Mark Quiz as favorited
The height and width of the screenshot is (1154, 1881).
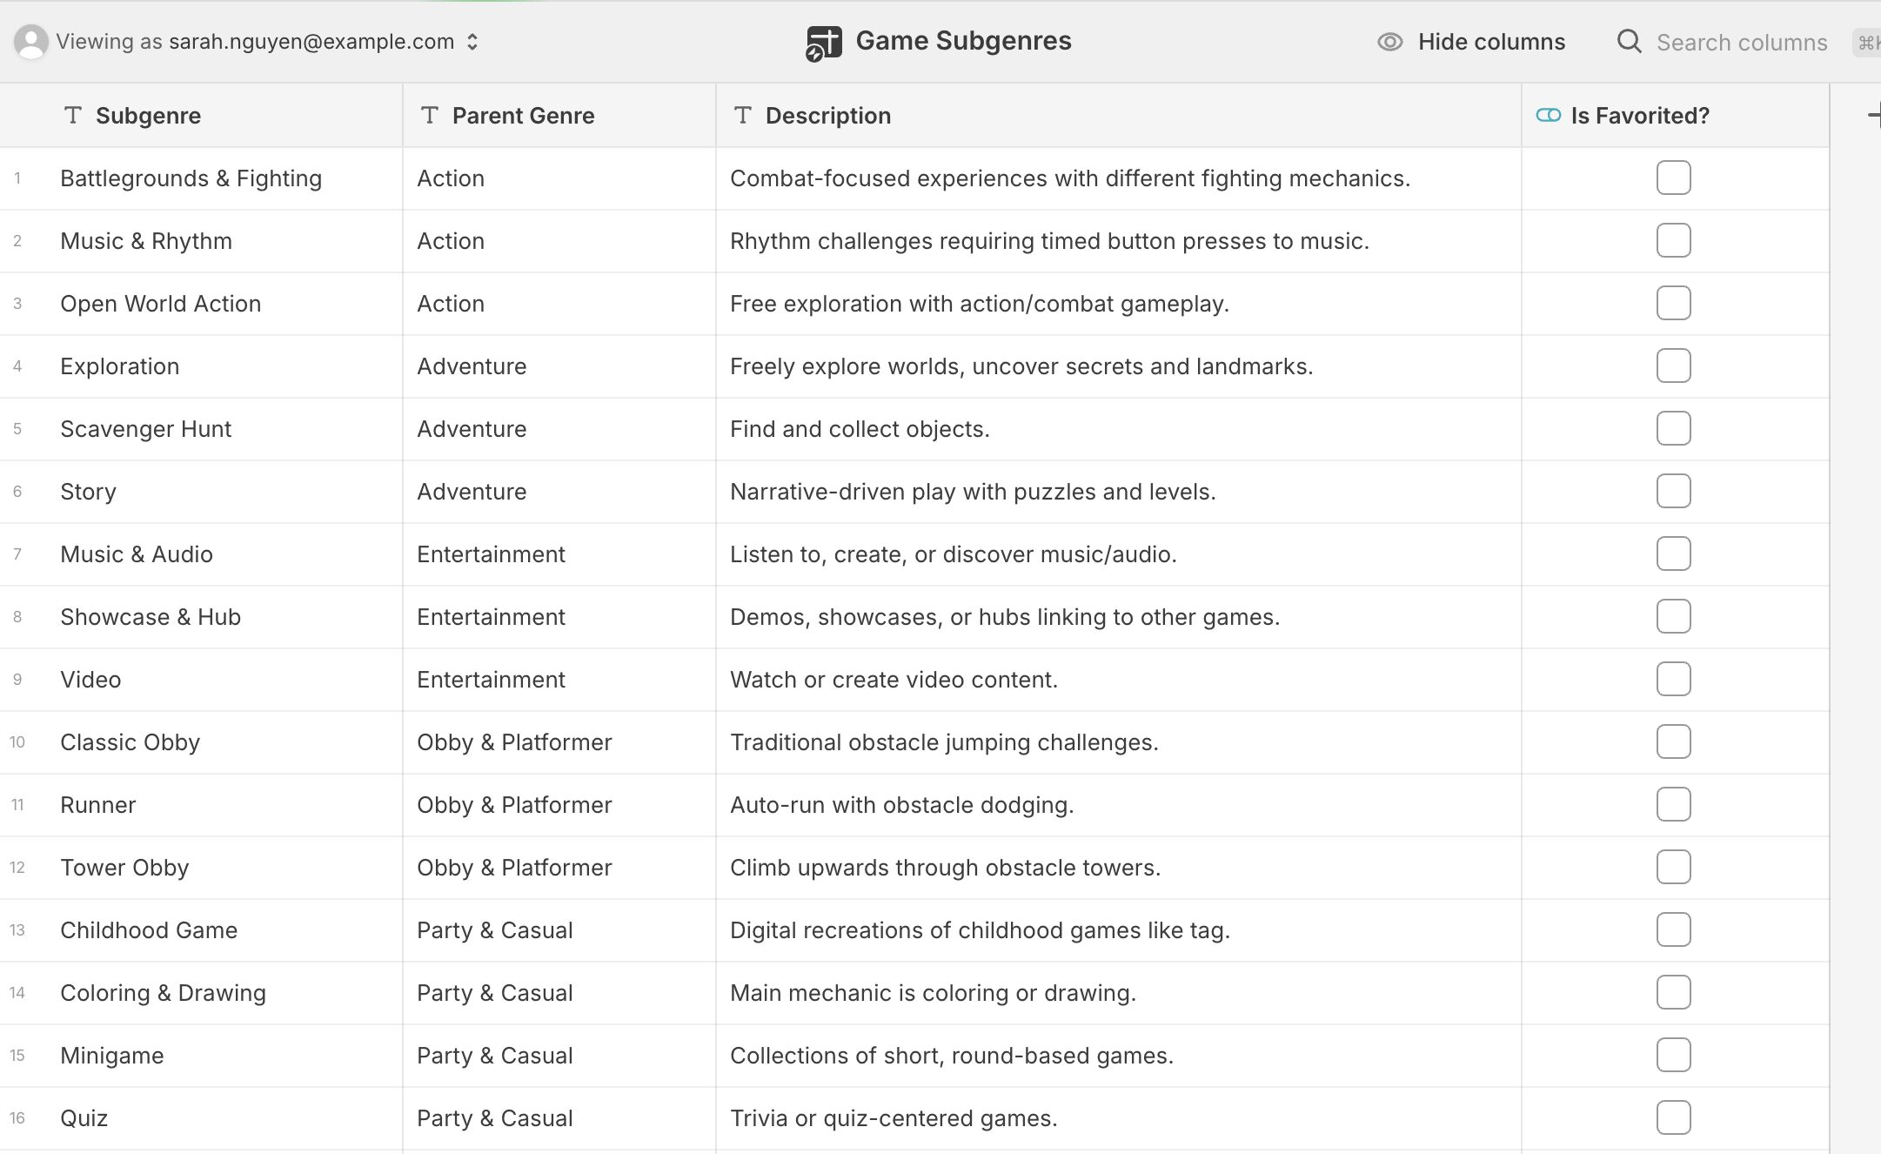[1673, 1118]
